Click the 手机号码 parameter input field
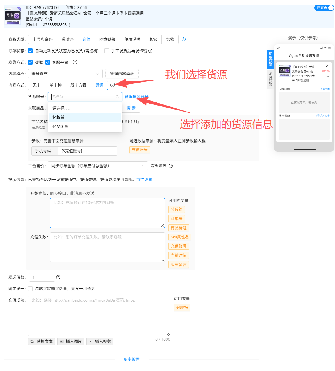 click(88, 151)
